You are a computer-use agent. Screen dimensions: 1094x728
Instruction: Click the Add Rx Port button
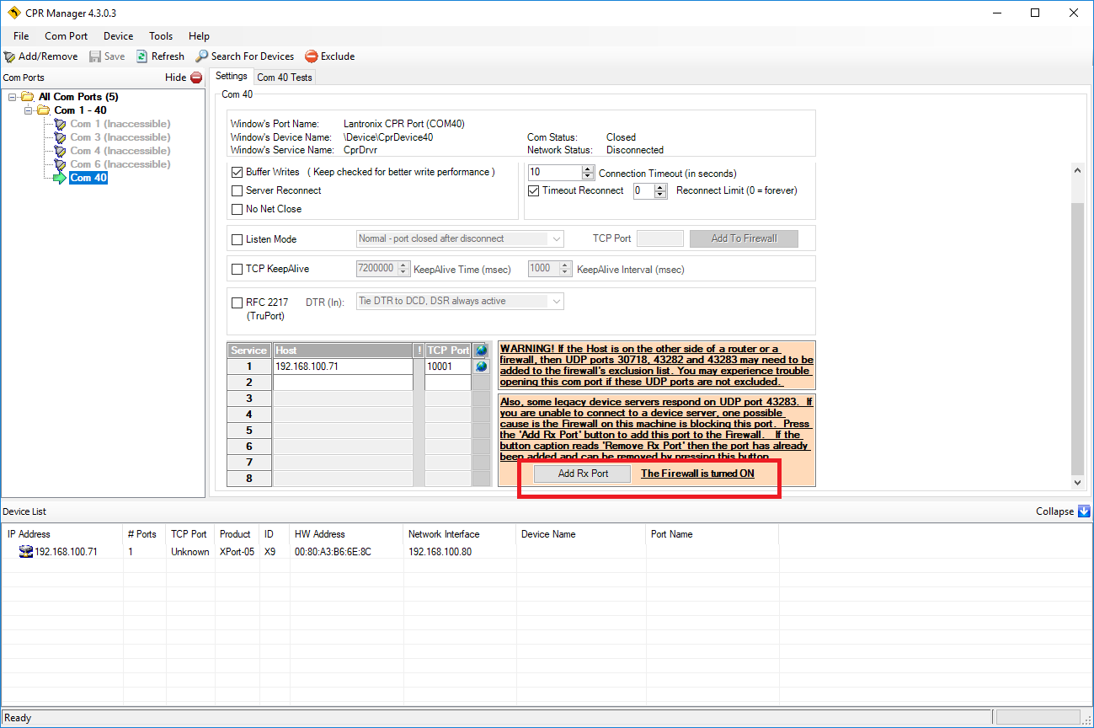[x=583, y=474]
